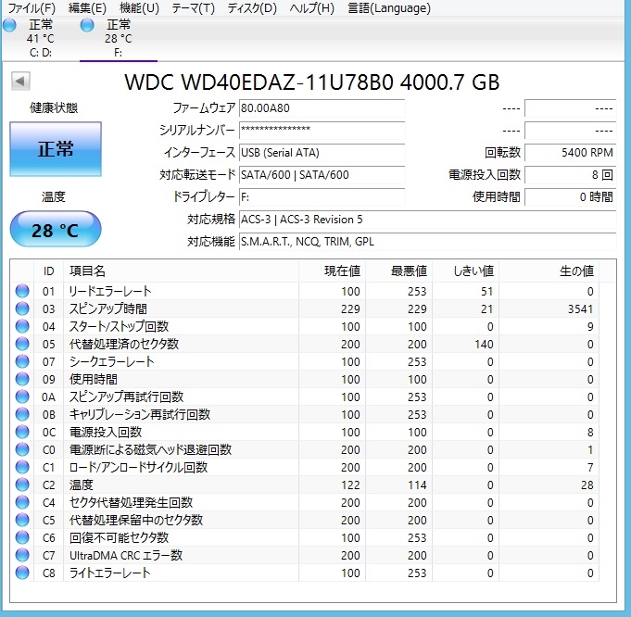This screenshot has height=617, width=631.
Task: Click the power on count value 8 回
Action: (x=570, y=175)
